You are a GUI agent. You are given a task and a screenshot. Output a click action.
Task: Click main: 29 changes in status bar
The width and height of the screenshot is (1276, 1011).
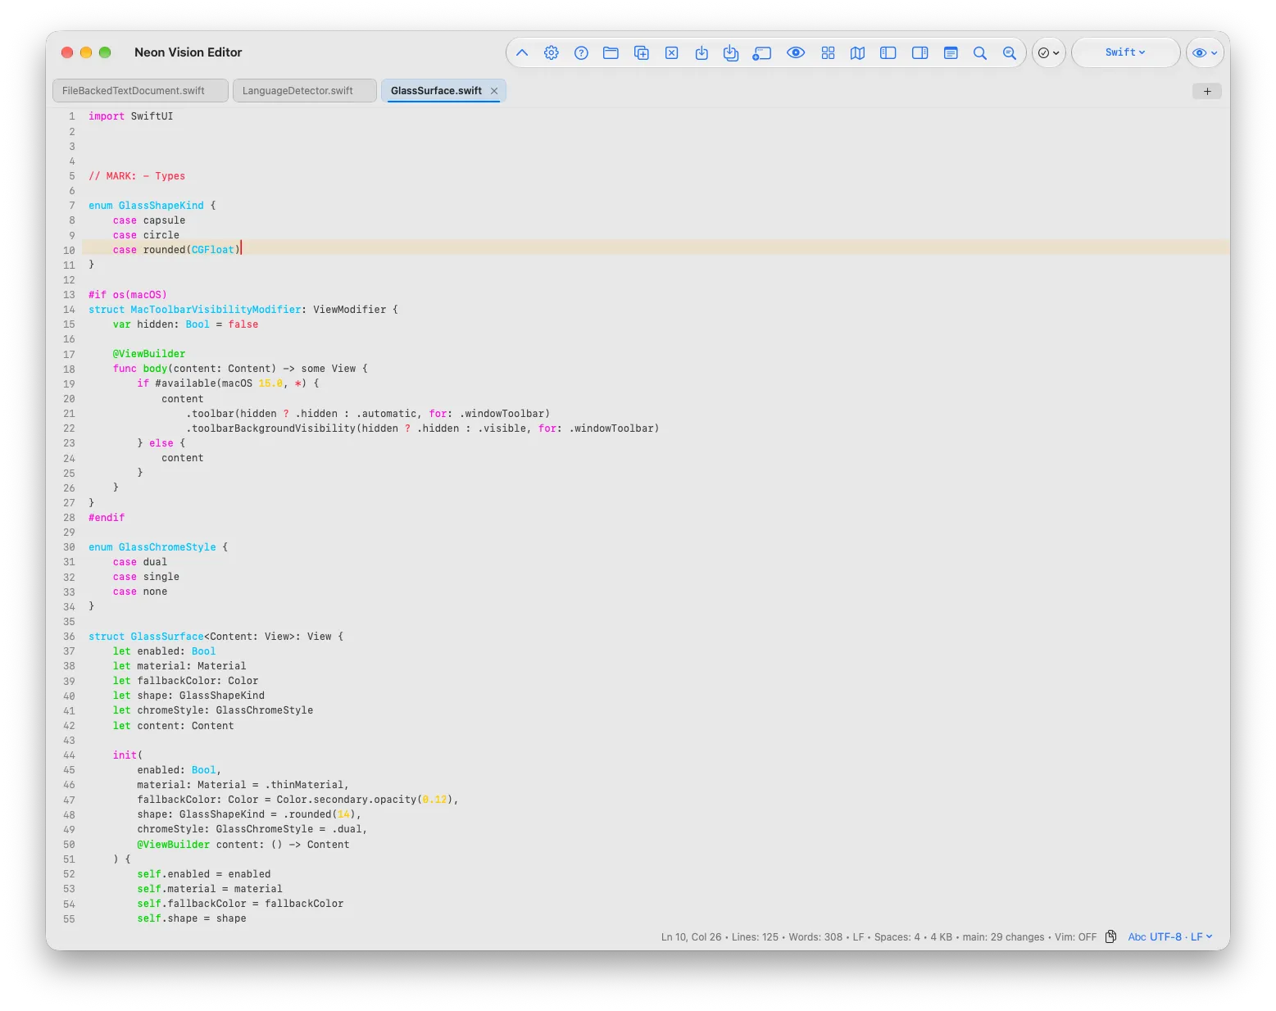(x=1003, y=936)
